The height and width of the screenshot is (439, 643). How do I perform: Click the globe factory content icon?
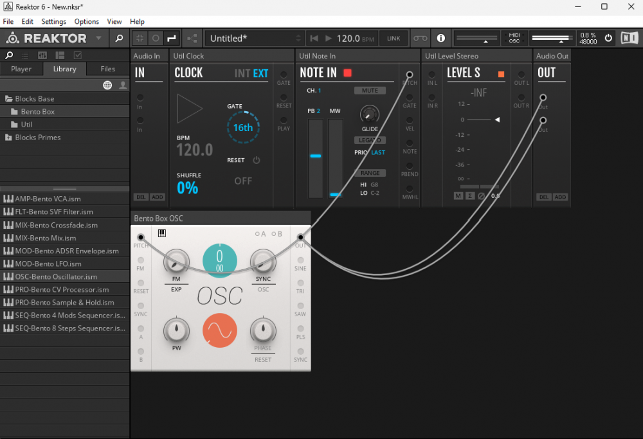pyautogui.click(x=107, y=85)
